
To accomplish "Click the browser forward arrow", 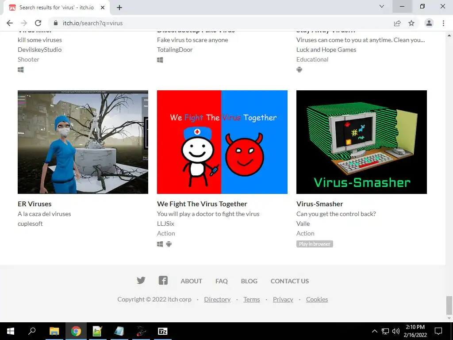I will [24, 23].
